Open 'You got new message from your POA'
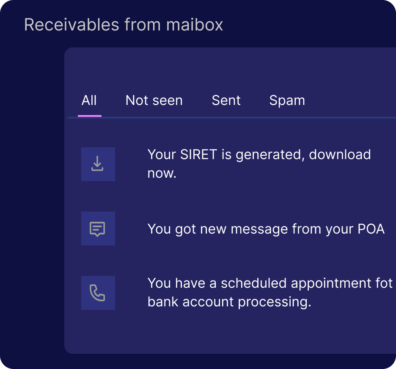Image resolution: width=396 pixels, height=369 pixels. click(x=266, y=229)
